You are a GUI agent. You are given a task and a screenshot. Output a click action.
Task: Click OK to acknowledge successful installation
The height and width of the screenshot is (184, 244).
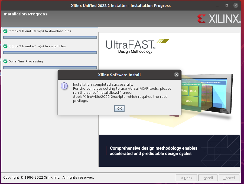(119, 108)
